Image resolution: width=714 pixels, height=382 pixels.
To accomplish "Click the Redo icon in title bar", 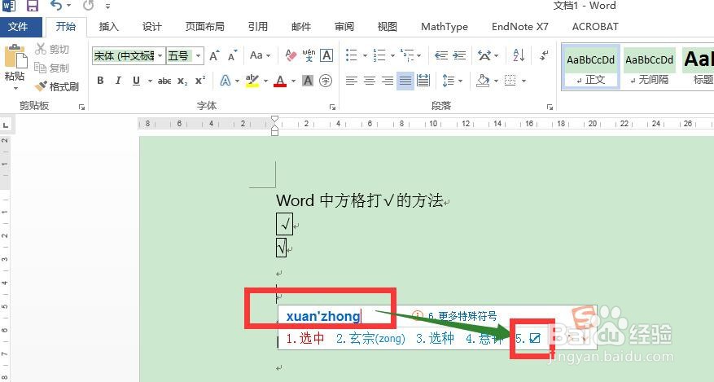I will pos(89,6).
